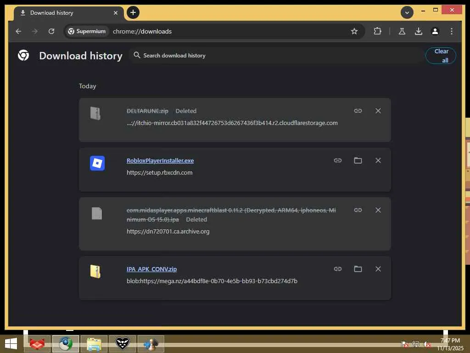470x353 pixels.
Task: Click the IPA_APK_CONV.zip archive icon
Action: point(95,271)
